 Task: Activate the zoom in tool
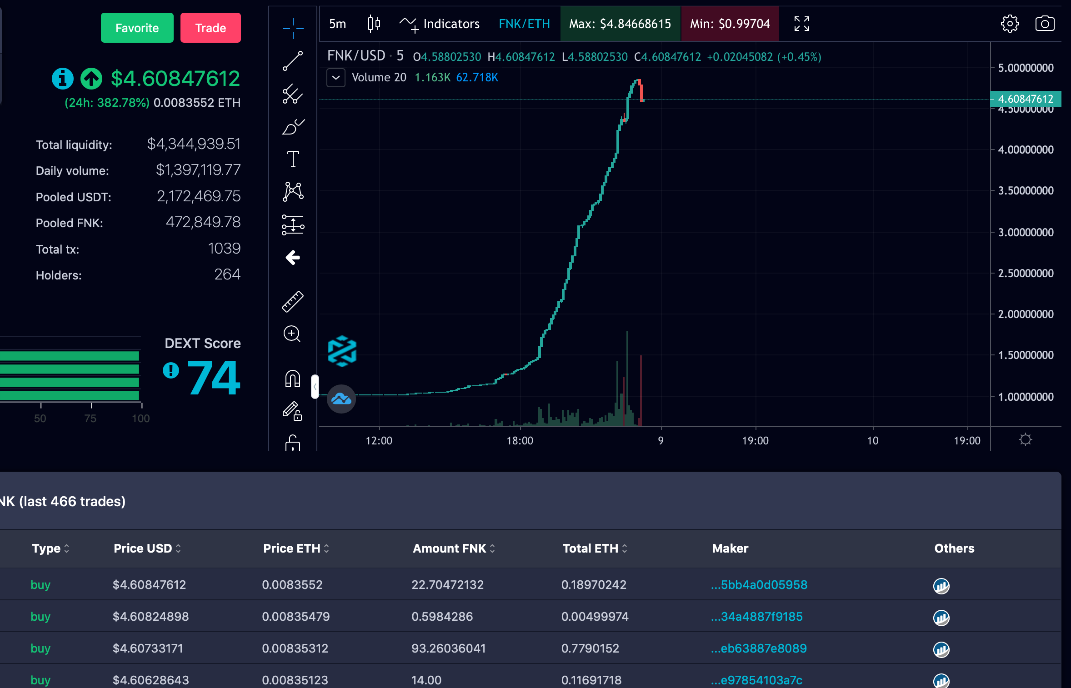coord(292,334)
